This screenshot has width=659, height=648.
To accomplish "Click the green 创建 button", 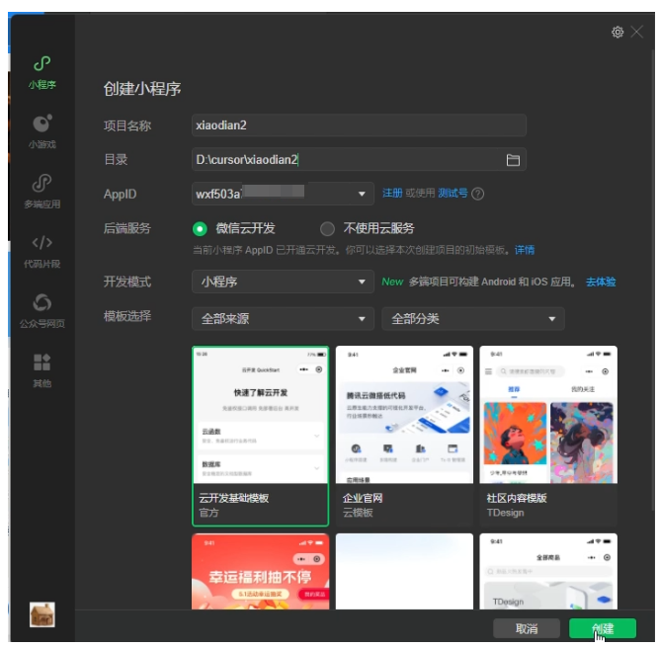I will pyautogui.click(x=603, y=628).
